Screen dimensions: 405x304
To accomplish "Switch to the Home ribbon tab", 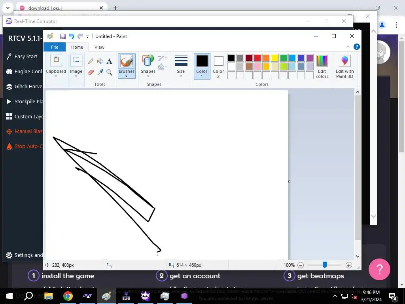I will coord(77,47).
